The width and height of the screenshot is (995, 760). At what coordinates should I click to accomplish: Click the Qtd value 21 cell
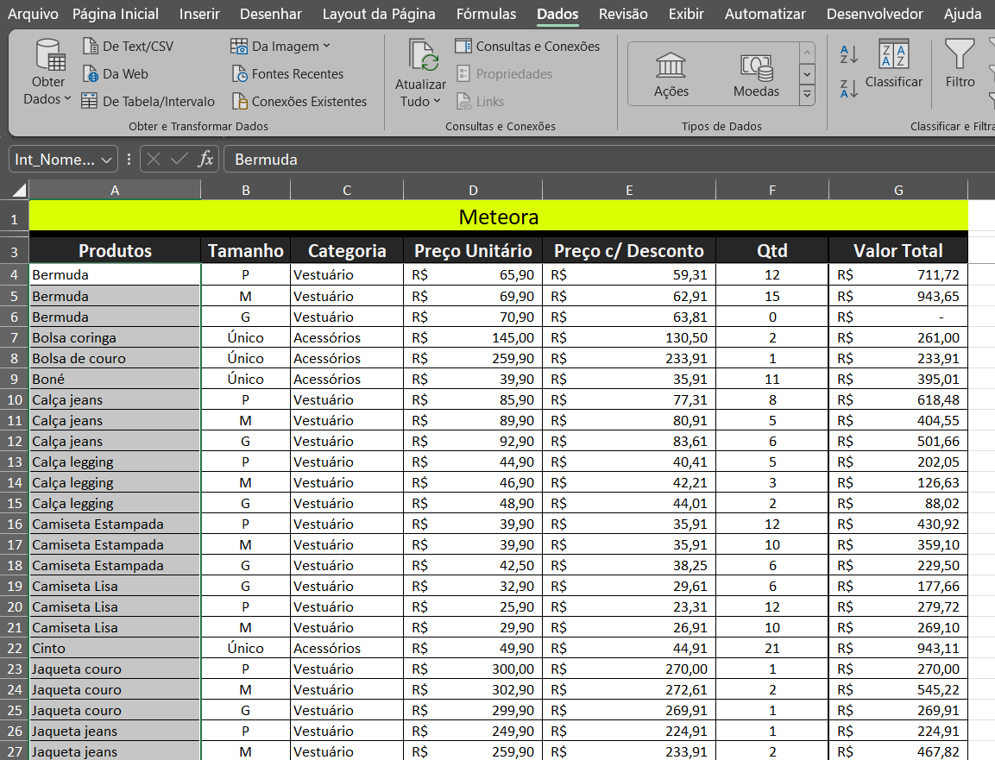point(771,649)
